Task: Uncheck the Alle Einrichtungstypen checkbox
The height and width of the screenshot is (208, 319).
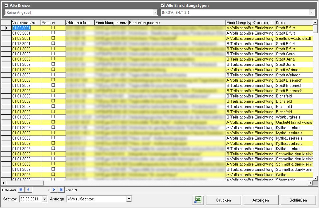Action: click(163, 5)
